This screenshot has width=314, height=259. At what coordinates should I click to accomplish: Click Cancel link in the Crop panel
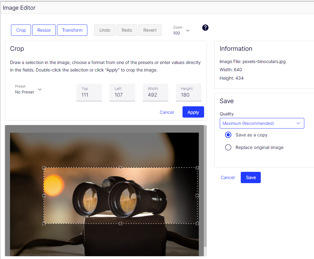click(x=167, y=112)
